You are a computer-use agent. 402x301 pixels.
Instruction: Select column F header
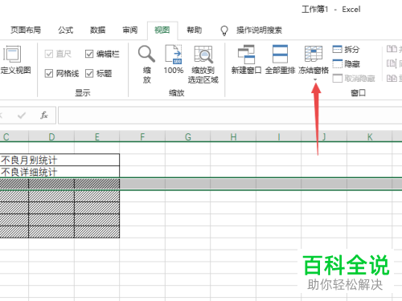tap(142, 136)
